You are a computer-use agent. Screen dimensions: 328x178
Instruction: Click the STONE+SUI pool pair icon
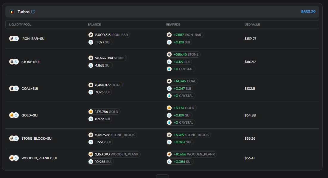coord(14,62)
